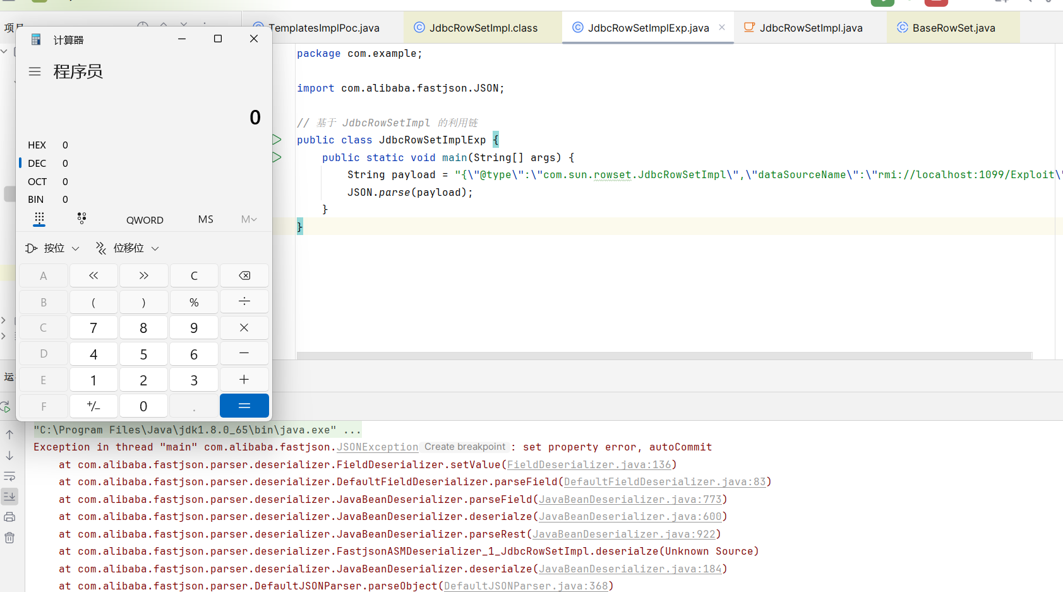This screenshot has width=1063, height=592.
Task: Toggle scroll to end in console
Action: [9, 497]
